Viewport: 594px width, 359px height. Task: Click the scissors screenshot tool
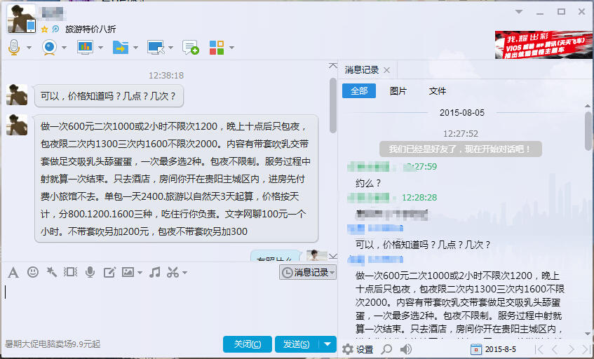(x=173, y=272)
